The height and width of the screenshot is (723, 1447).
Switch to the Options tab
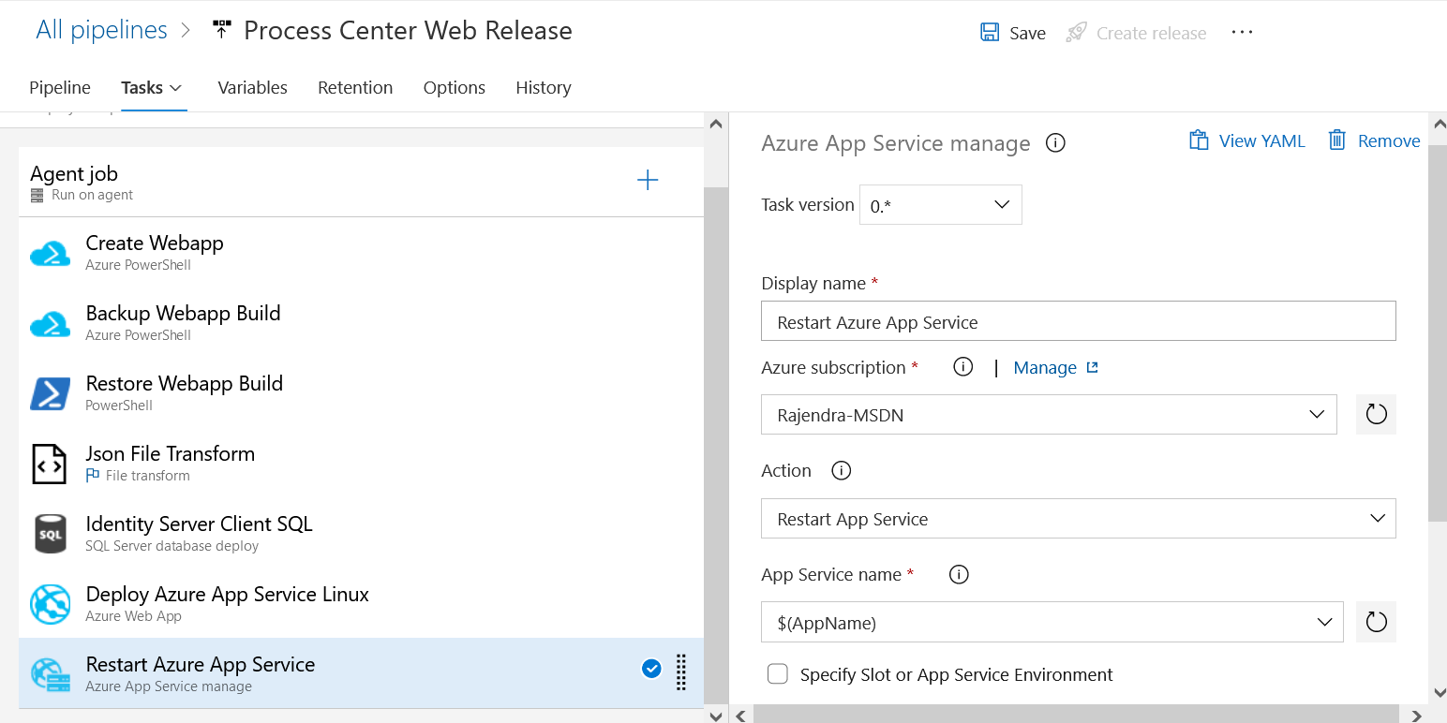pos(455,87)
